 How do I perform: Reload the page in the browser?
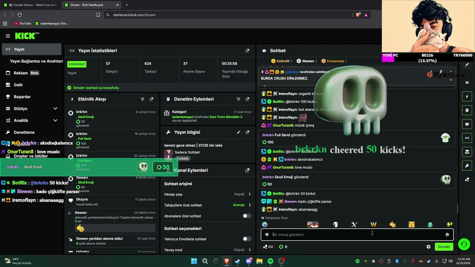click(20, 15)
